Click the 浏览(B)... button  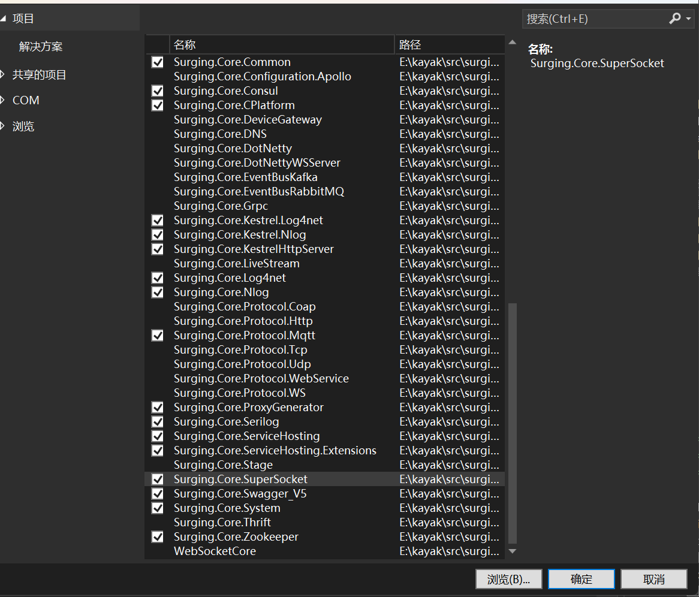pyautogui.click(x=508, y=579)
